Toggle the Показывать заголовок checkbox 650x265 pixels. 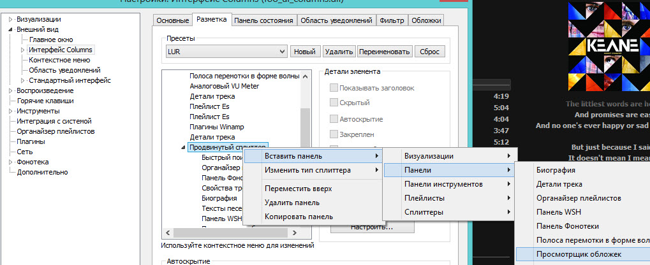(334, 88)
